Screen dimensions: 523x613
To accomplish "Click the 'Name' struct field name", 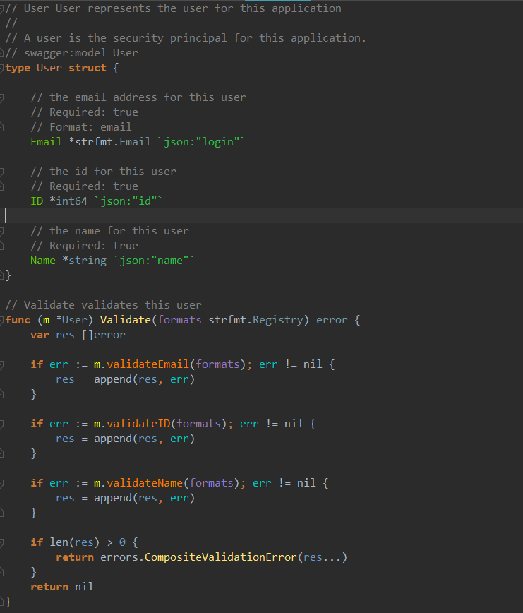I will pos(43,261).
